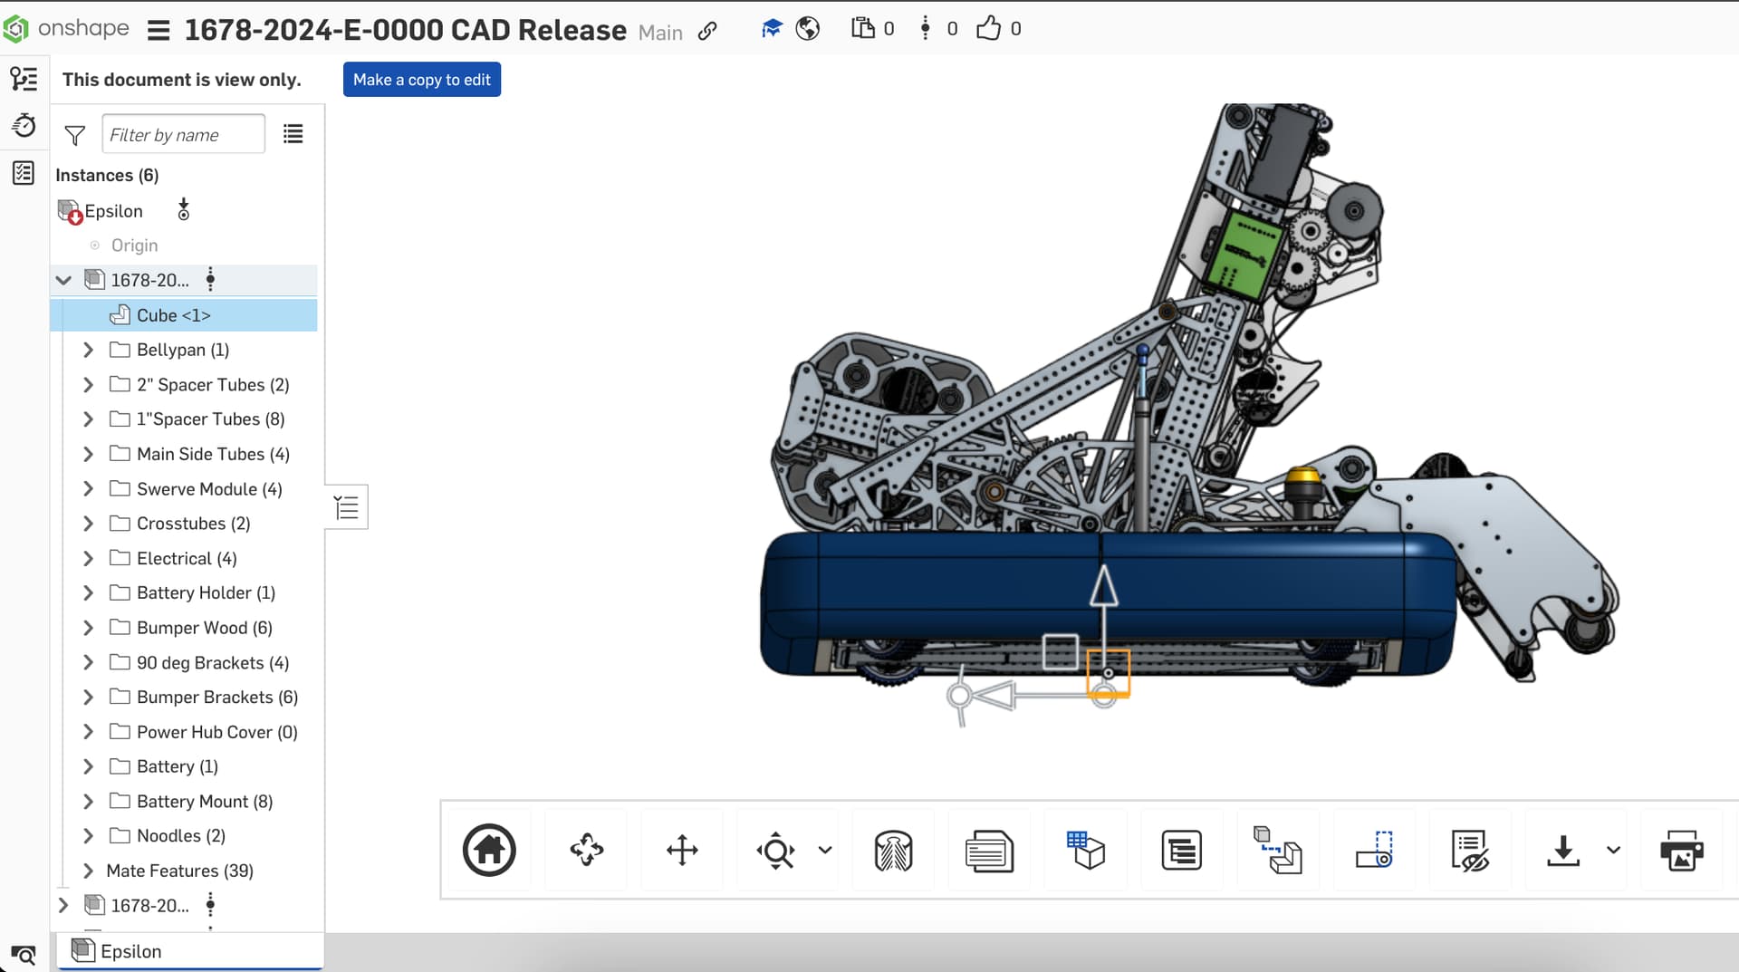Click the exploded view boxes icon
Screen dimensions: 1739x972
(1278, 850)
